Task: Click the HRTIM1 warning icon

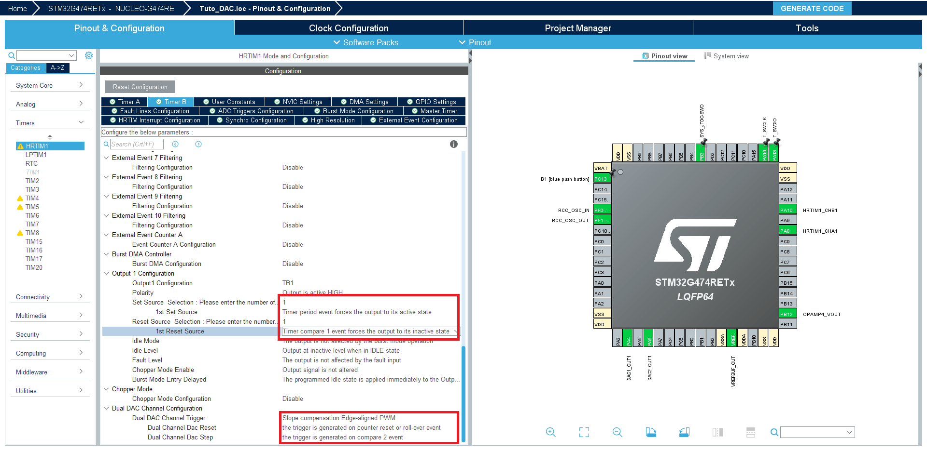Action: [x=20, y=146]
